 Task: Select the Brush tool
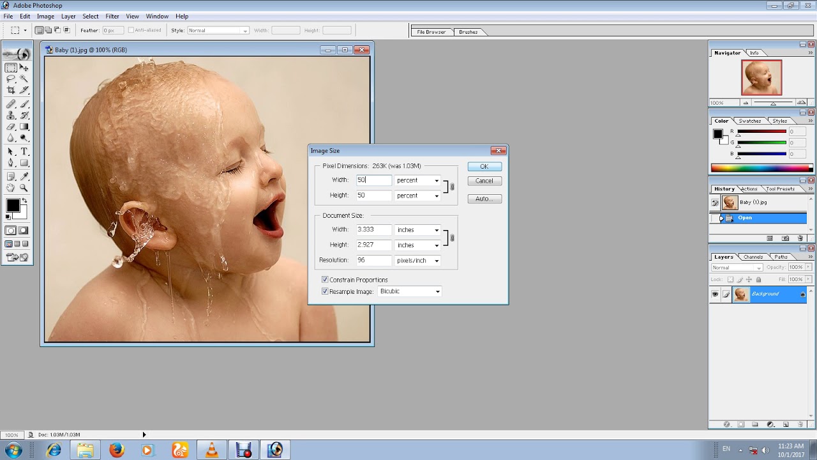tap(24, 104)
